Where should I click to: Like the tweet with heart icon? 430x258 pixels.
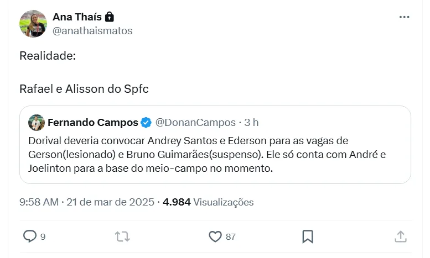click(x=215, y=236)
